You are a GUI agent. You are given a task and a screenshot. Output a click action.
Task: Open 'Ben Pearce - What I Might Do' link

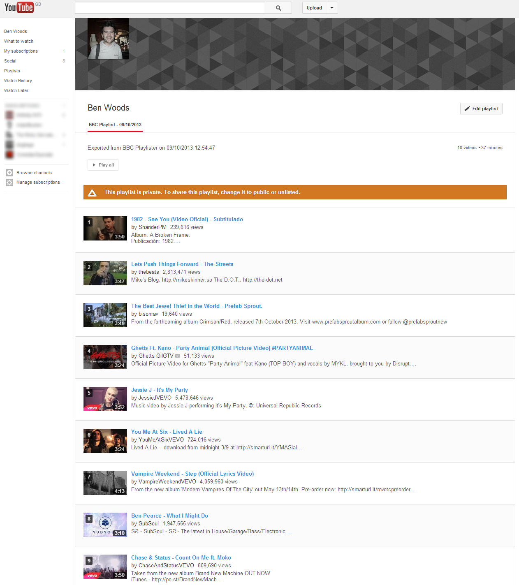(x=169, y=516)
